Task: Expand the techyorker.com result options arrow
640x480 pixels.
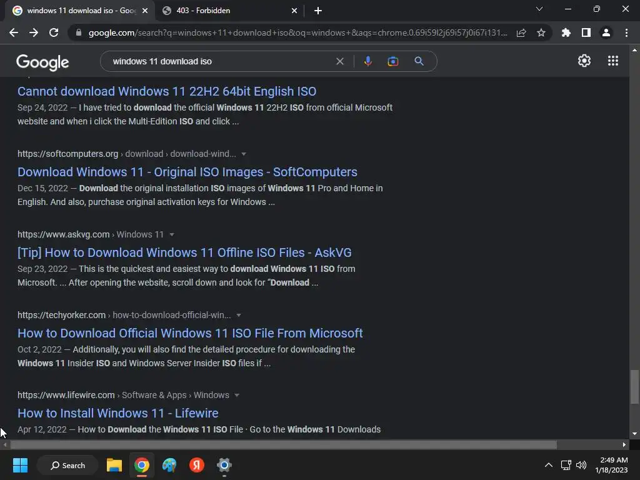Action: click(x=239, y=315)
